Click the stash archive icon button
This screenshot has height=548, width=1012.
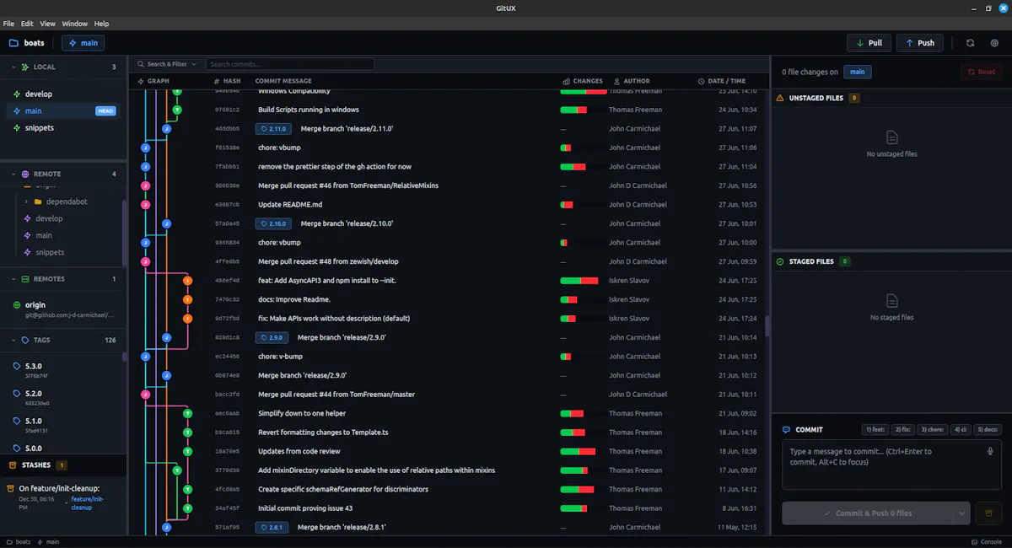(x=988, y=513)
